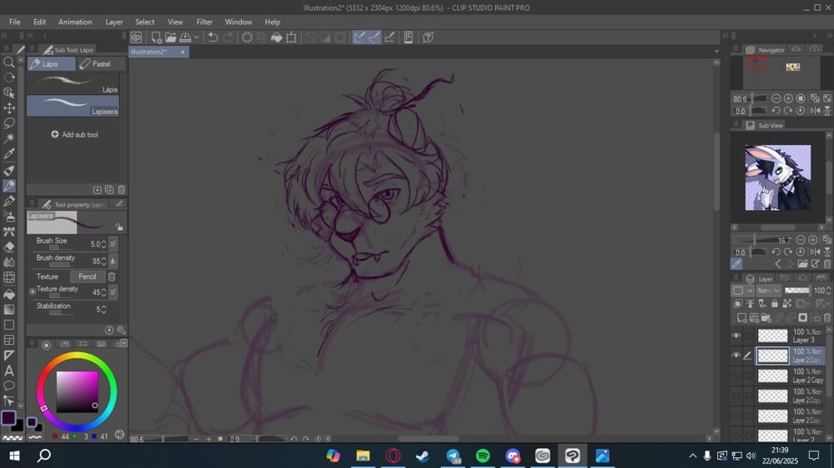This screenshot has height=468, width=834.
Task: Select Lapiseira brush in sub tool list
Action: pyautogui.click(x=73, y=106)
